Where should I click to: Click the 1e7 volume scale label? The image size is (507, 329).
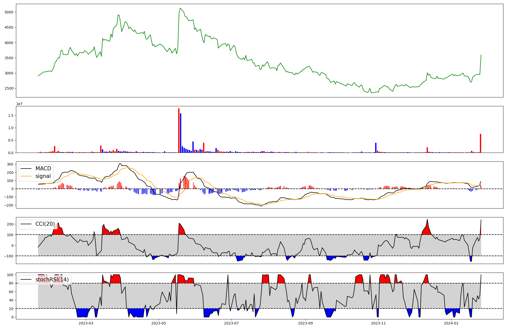click(x=20, y=104)
